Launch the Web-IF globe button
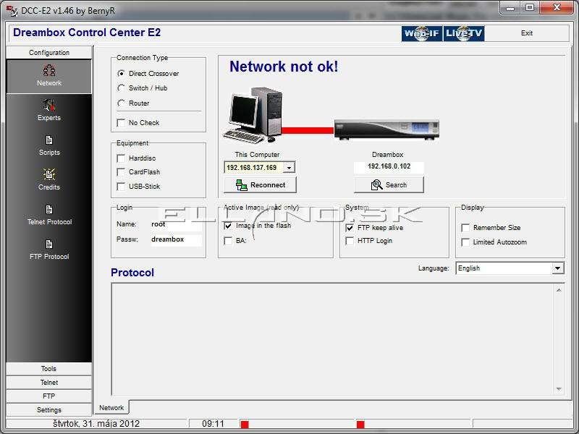This screenshot has width=579, height=434. [x=422, y=33]
